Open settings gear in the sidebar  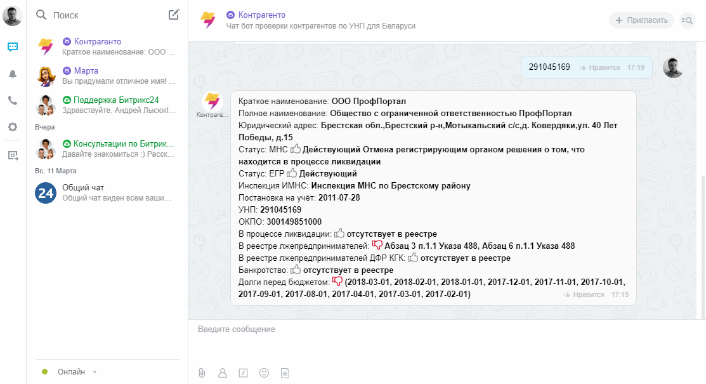tap(13, 127)
